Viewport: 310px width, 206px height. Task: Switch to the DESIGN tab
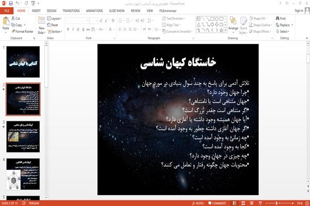(52, 11)
